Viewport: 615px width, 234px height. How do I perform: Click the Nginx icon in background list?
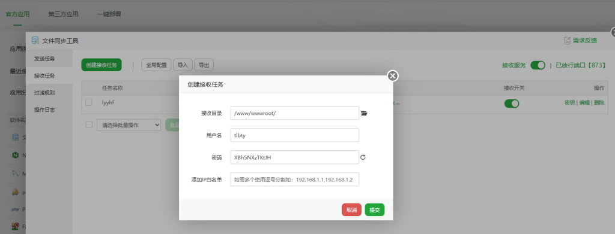[15, 155]
